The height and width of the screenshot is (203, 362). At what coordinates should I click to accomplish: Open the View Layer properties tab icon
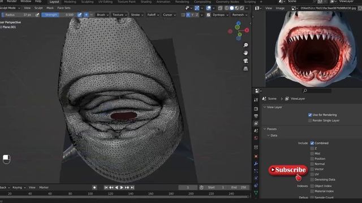pos(256,123)
